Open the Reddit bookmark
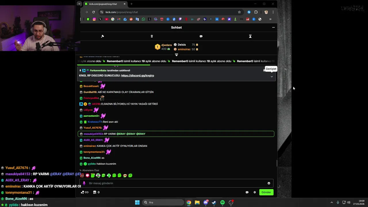This screenshot has width=368, height=207. 131,19
